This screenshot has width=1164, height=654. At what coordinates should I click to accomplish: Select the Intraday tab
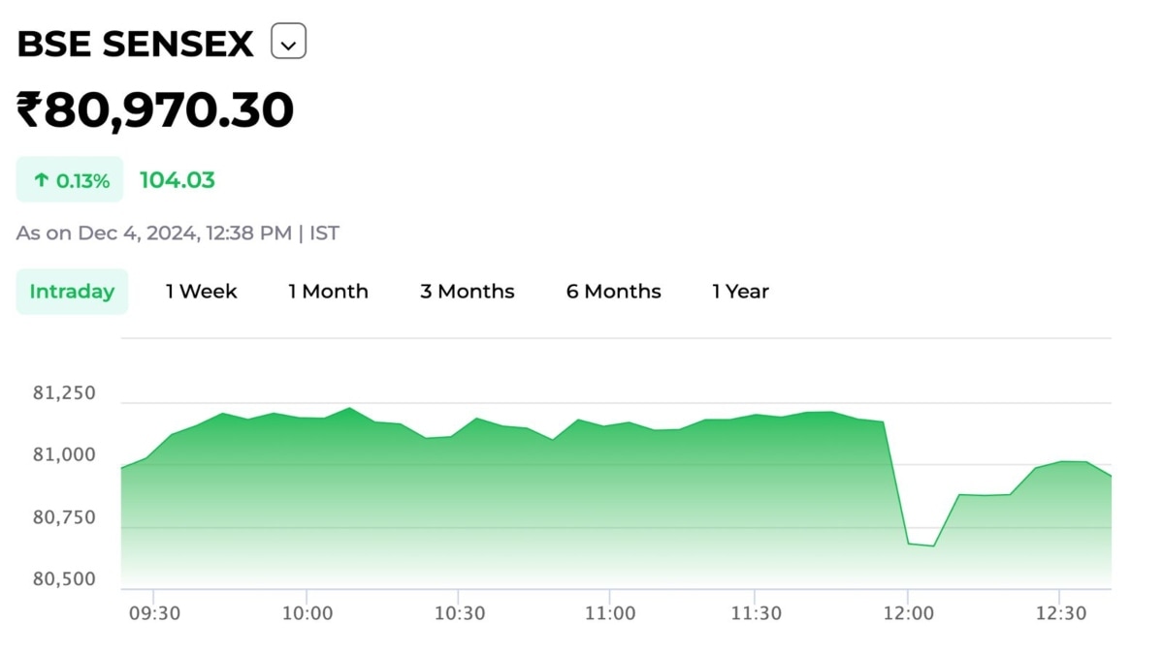point(72,292)
